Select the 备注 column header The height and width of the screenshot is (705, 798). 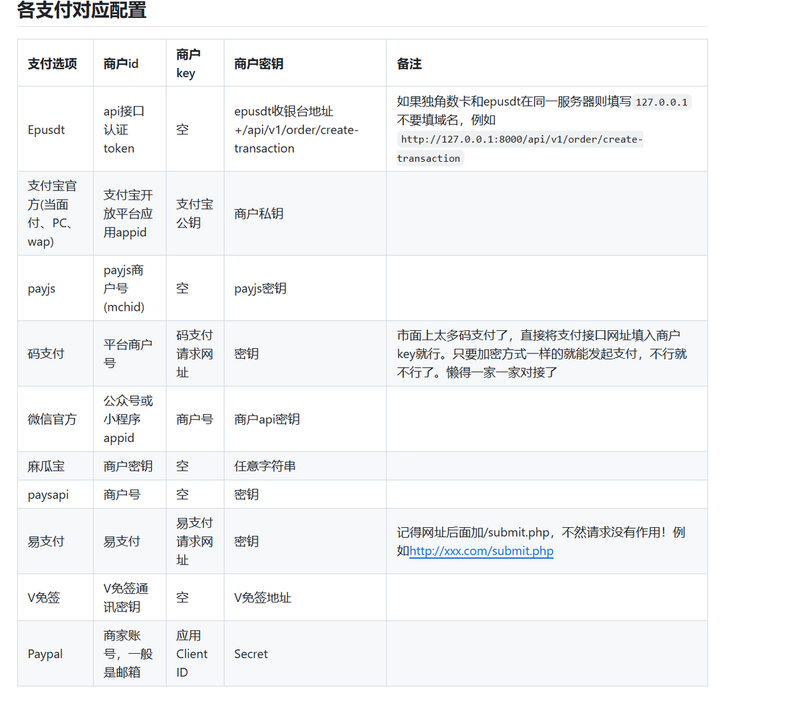pyautogui.click(x=402, y=62)
